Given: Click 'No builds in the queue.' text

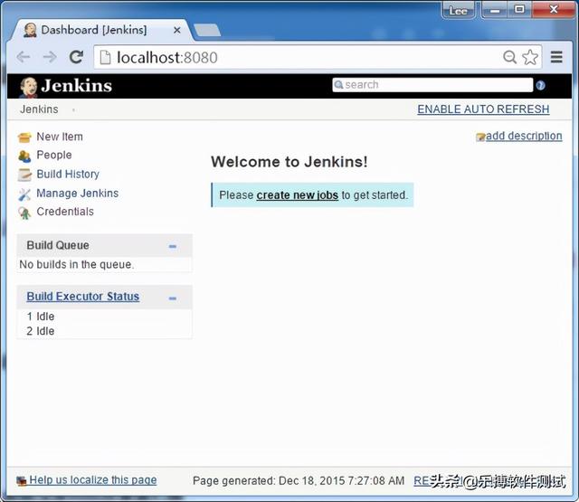Looking at the screenshot, I should pyautogui.click(x=77, y=265).
